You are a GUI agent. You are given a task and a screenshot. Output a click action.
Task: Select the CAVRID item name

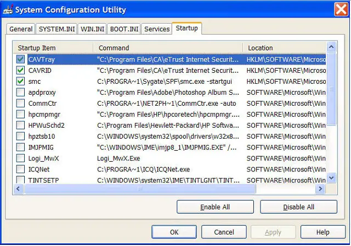point(40,71)
